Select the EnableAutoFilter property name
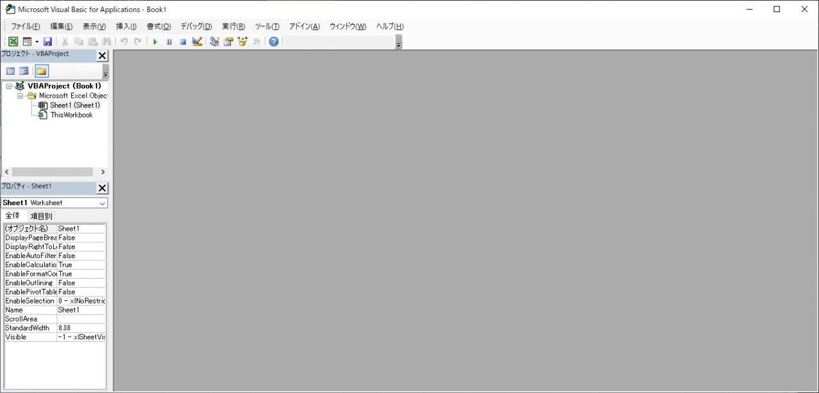The width and height of the screenshot is (819, 393). (x=31, y=256)
